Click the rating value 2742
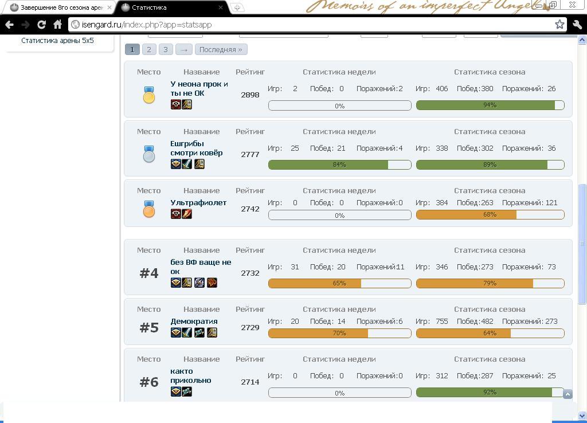 point(250,209)
